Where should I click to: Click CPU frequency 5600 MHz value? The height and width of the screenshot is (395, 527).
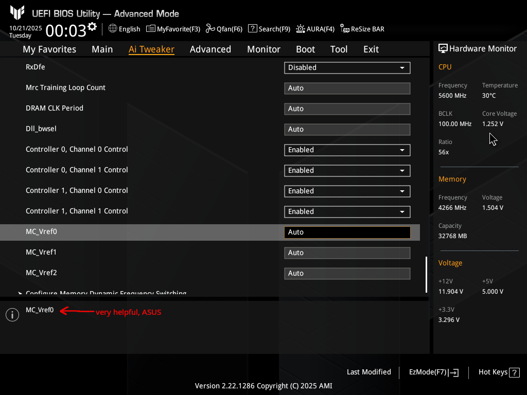pos(452,96)
